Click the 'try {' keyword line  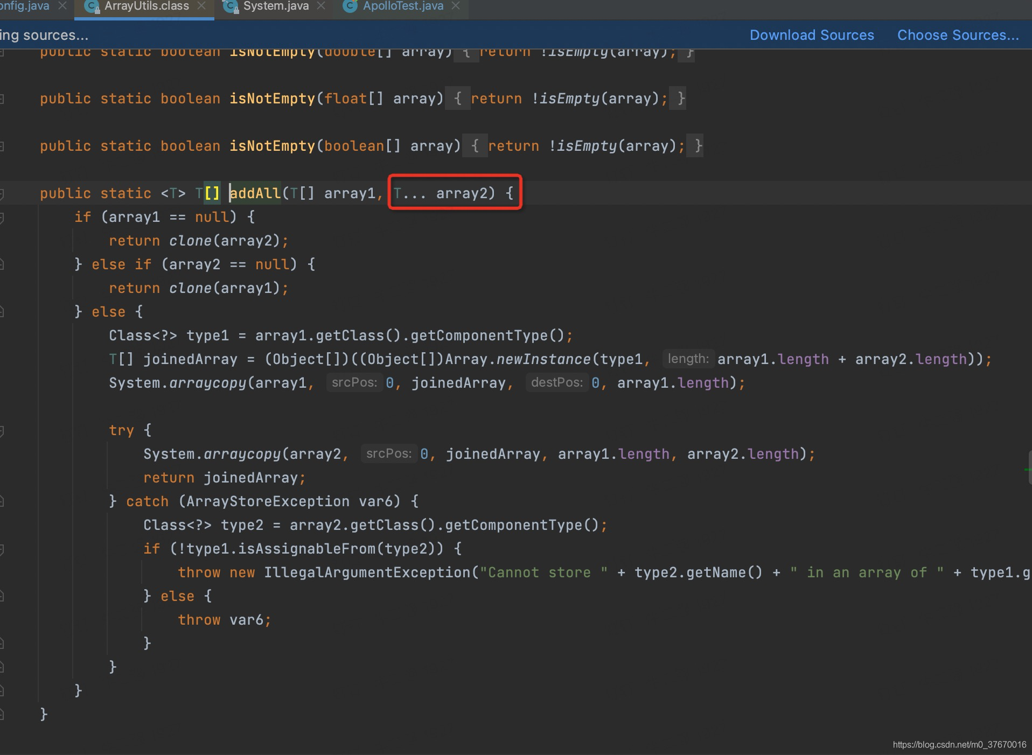130,430
